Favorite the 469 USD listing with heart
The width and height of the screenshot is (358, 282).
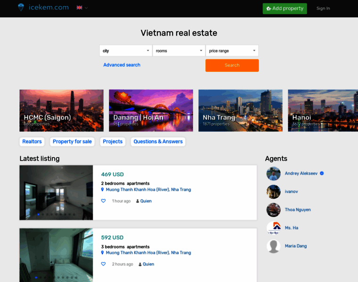tap(104, 201)
